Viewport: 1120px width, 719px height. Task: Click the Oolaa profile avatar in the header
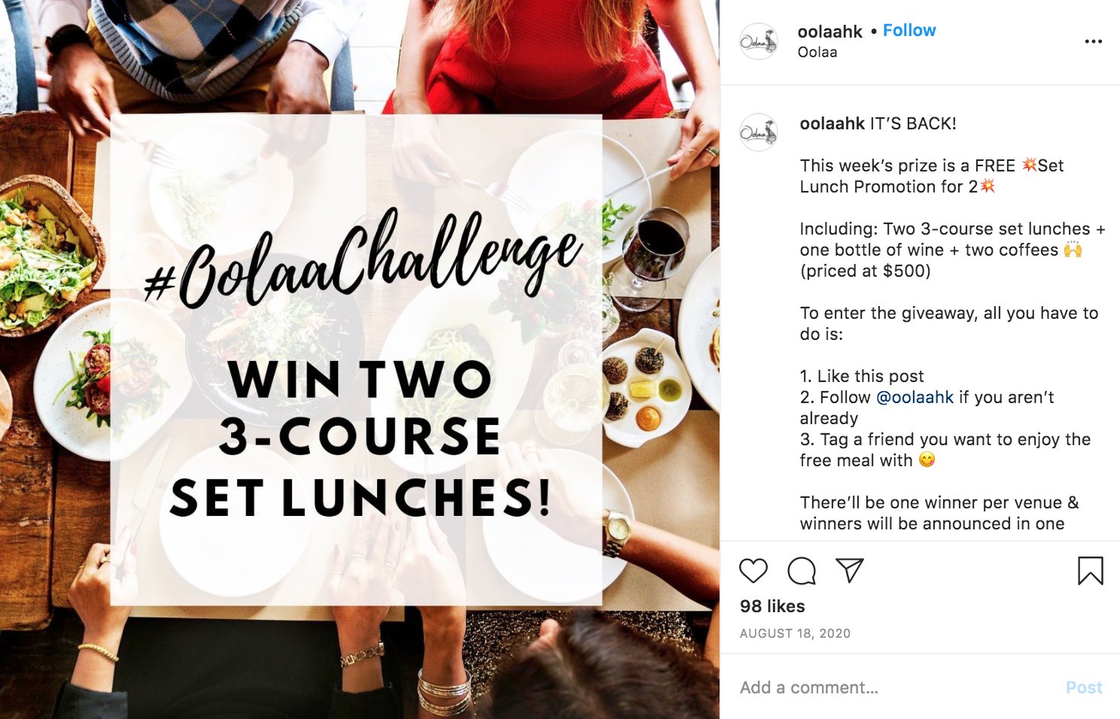click(x=758, y=41)
